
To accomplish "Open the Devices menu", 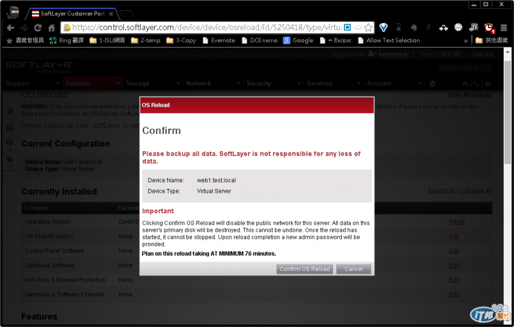I will point(93,84).
